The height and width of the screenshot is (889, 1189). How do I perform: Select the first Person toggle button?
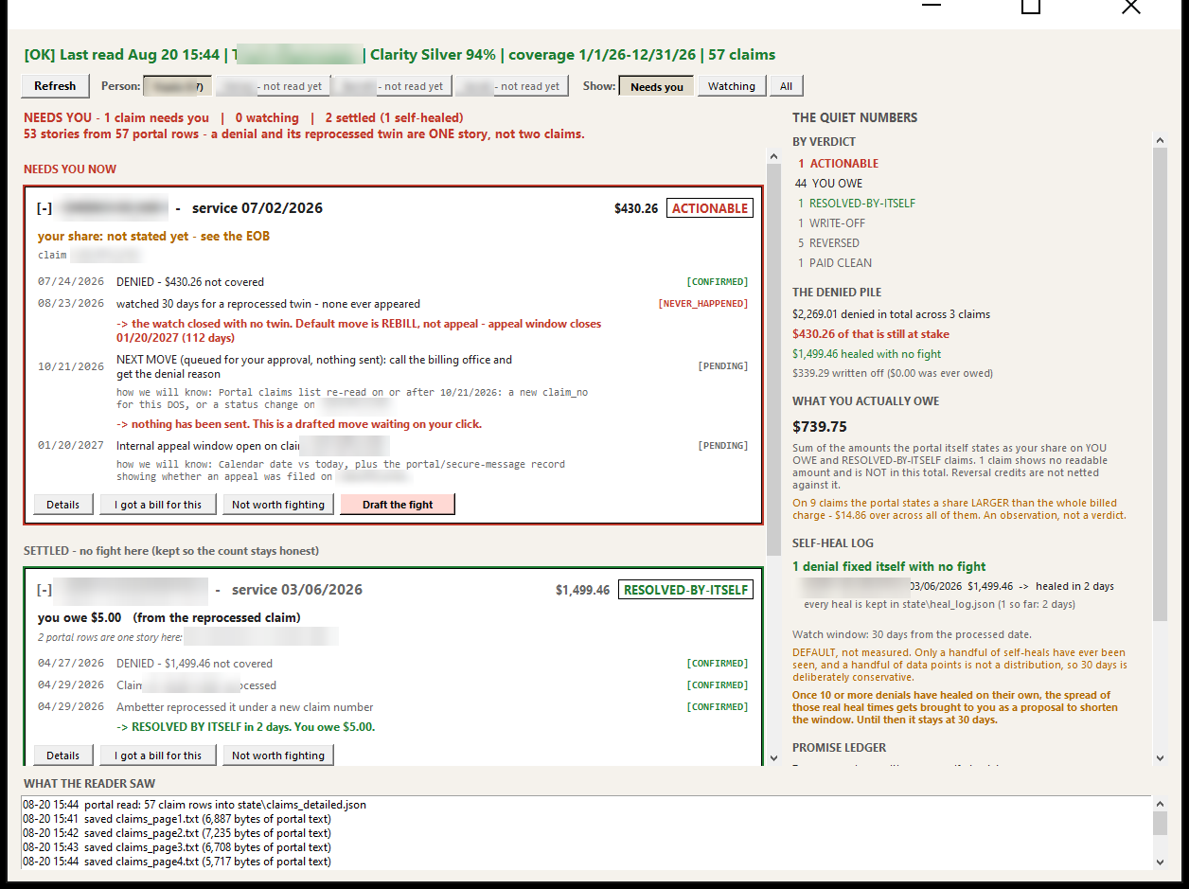[177, 86]
